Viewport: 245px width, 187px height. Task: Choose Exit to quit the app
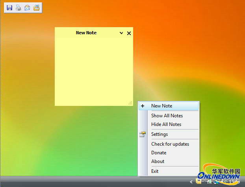(169, 171)
